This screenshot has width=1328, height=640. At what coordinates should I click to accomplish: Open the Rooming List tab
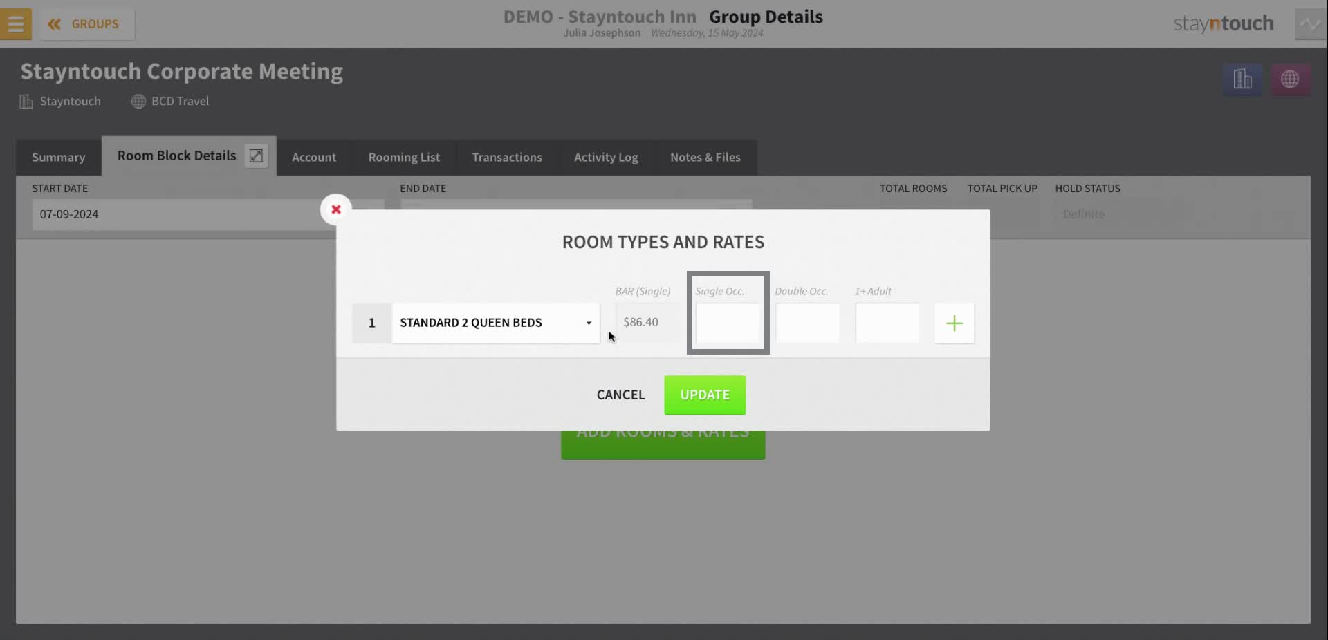[404, 157]
